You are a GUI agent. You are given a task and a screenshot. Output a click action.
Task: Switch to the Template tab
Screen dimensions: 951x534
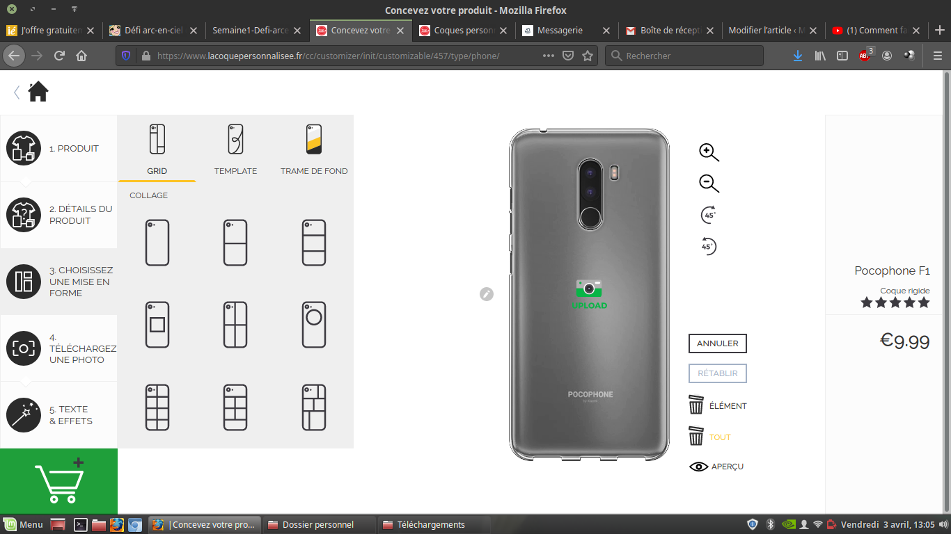click(235, 149)
